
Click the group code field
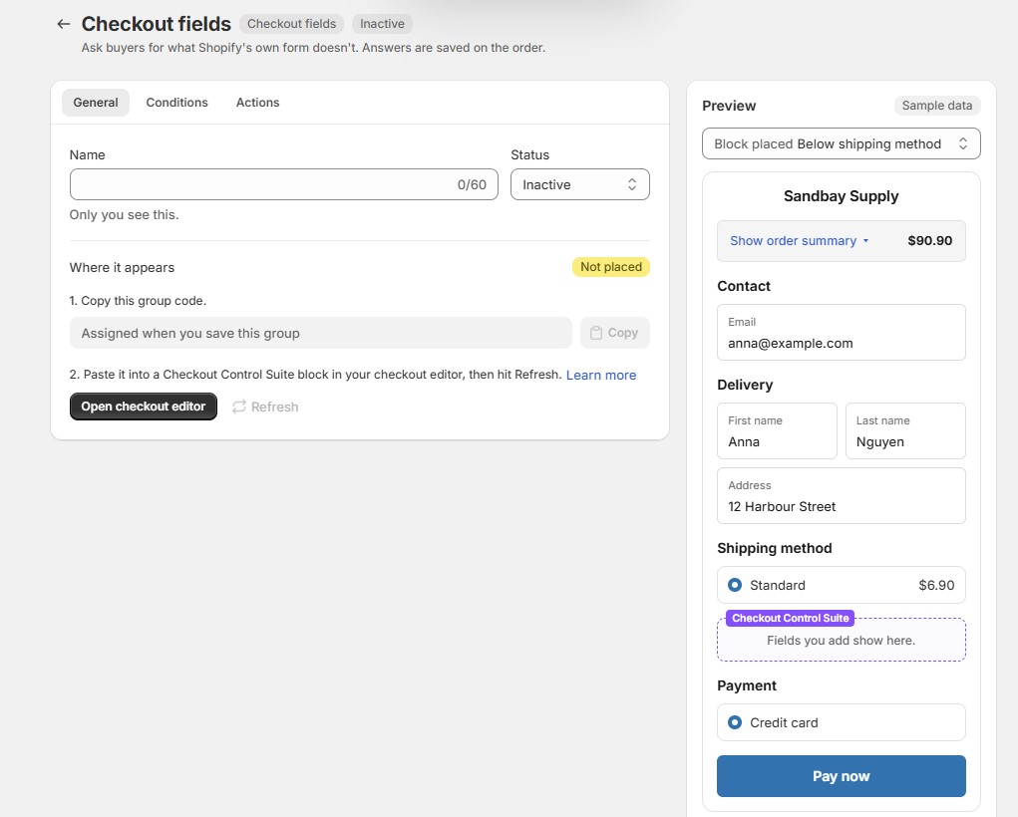coord(321,333)
